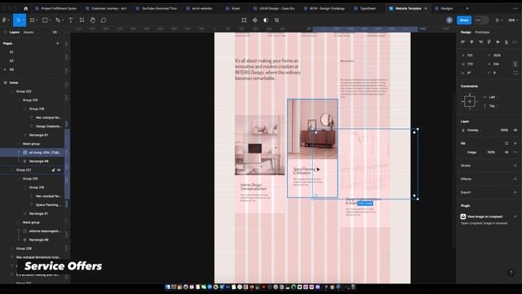Open the Resources tool
Image resolution: width=522 pixels, height=294 pixels.
tap(82, 20)
